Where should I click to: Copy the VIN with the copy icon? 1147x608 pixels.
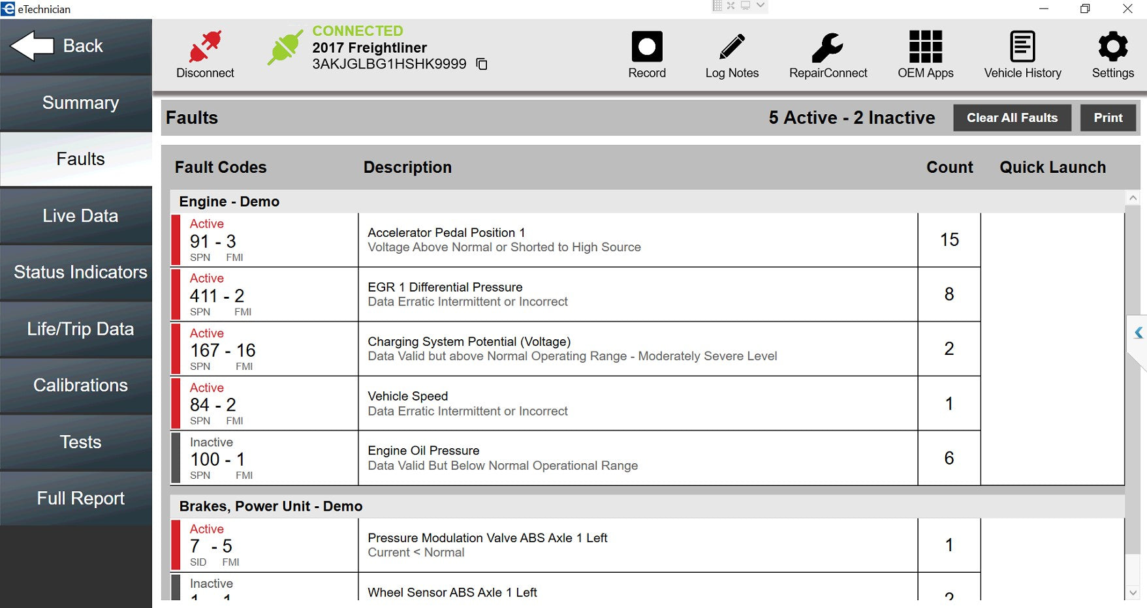[482, 64]
